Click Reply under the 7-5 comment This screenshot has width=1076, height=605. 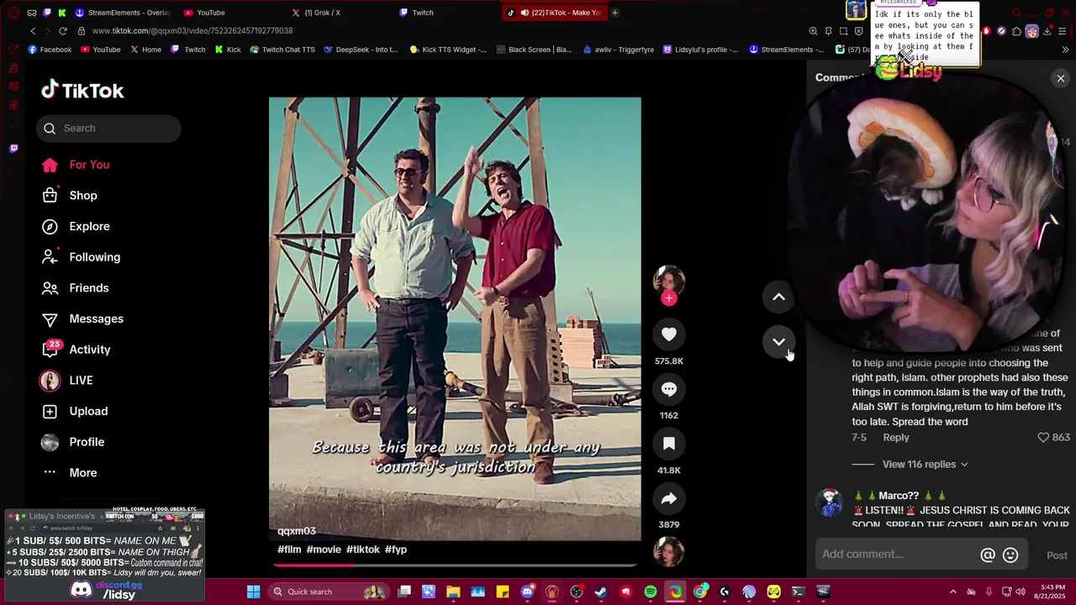pos(895,437)
